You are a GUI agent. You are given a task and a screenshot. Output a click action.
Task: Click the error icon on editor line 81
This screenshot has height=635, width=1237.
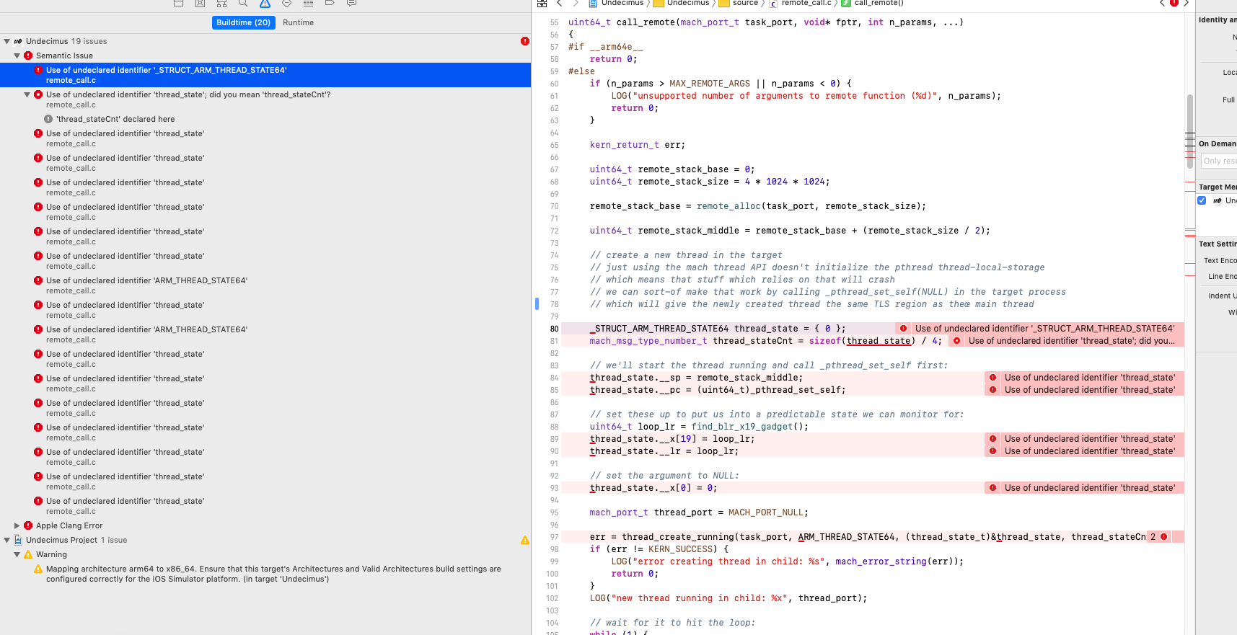click(956, 341)
